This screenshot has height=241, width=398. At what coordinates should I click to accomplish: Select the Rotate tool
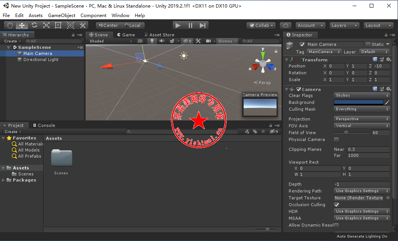[x=34, y=25]
